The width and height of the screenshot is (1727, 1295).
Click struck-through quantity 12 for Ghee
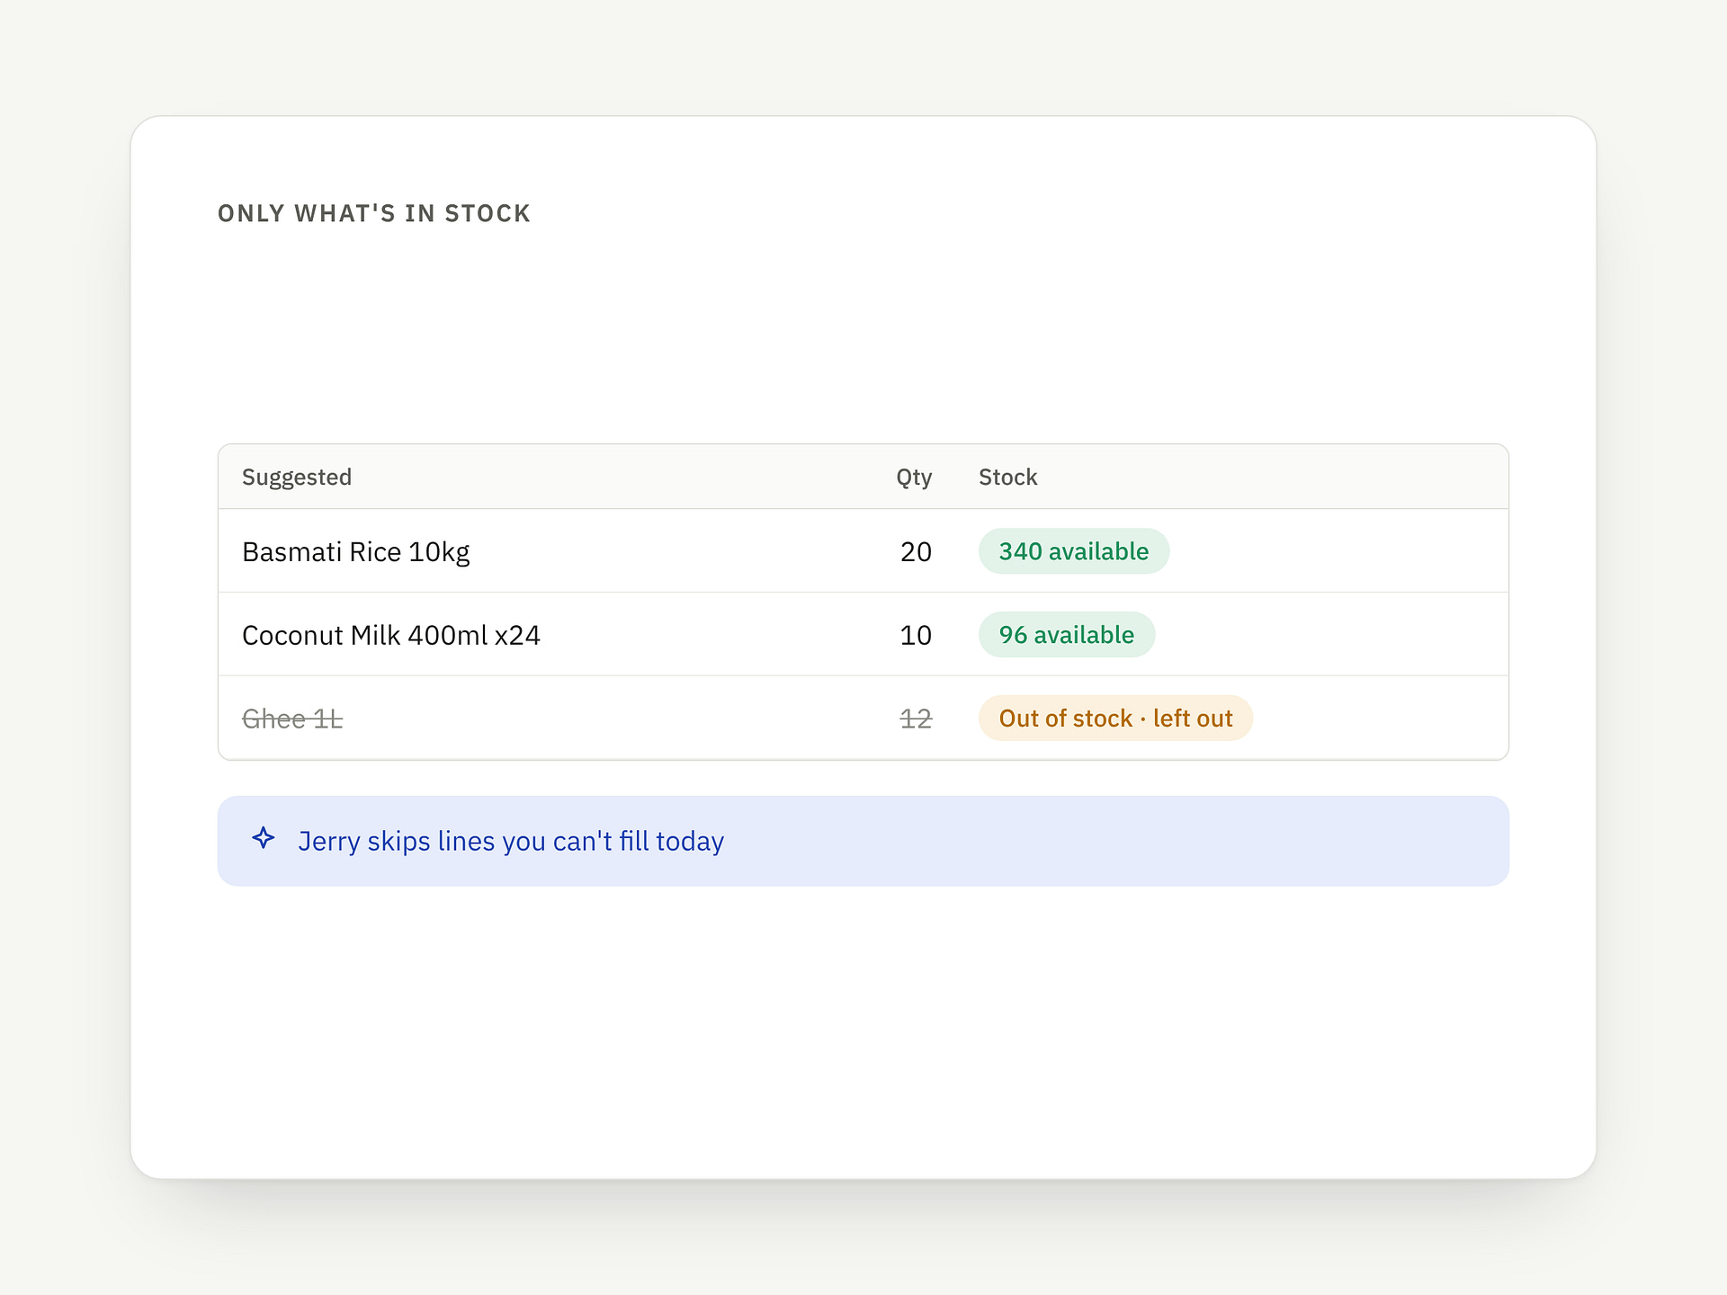pos(916,719)
